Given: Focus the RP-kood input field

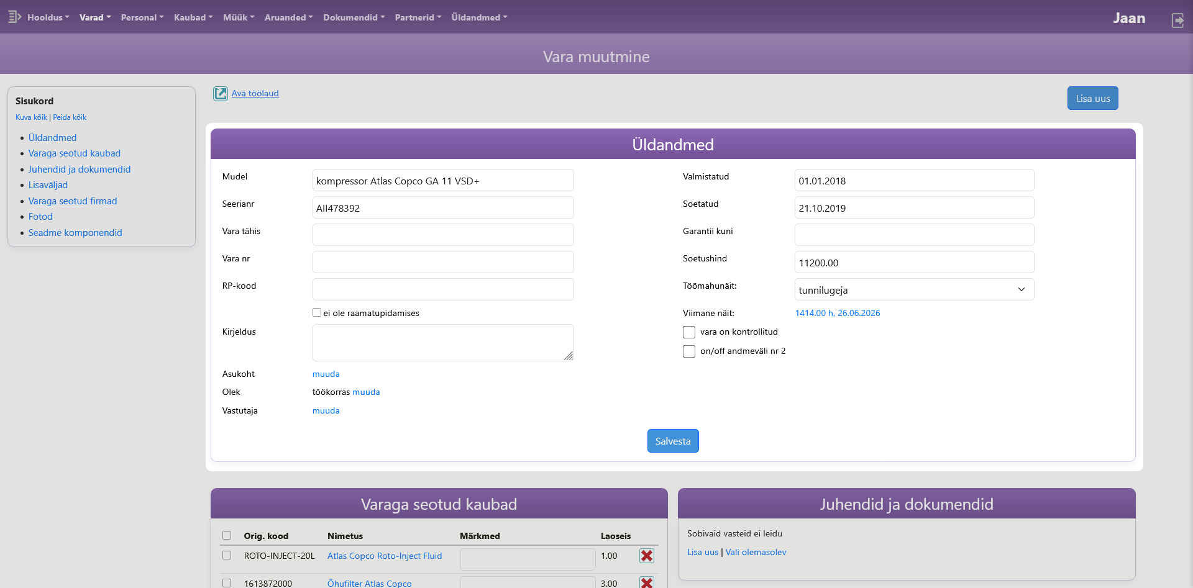Looking at the screenshot, I should (x=443, y=289).
